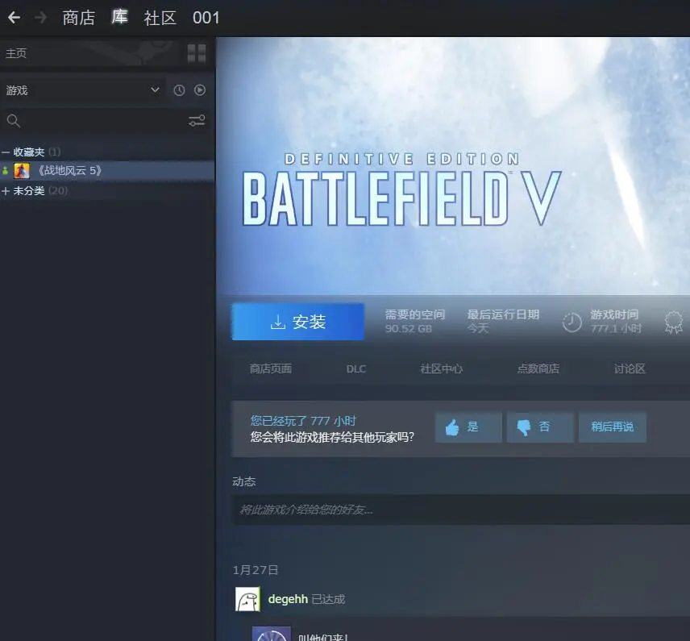Image resolution: width=690 pixels, height=641 pixels.
Task: Go to the 主页 library home
Action: tap(16, 53)
